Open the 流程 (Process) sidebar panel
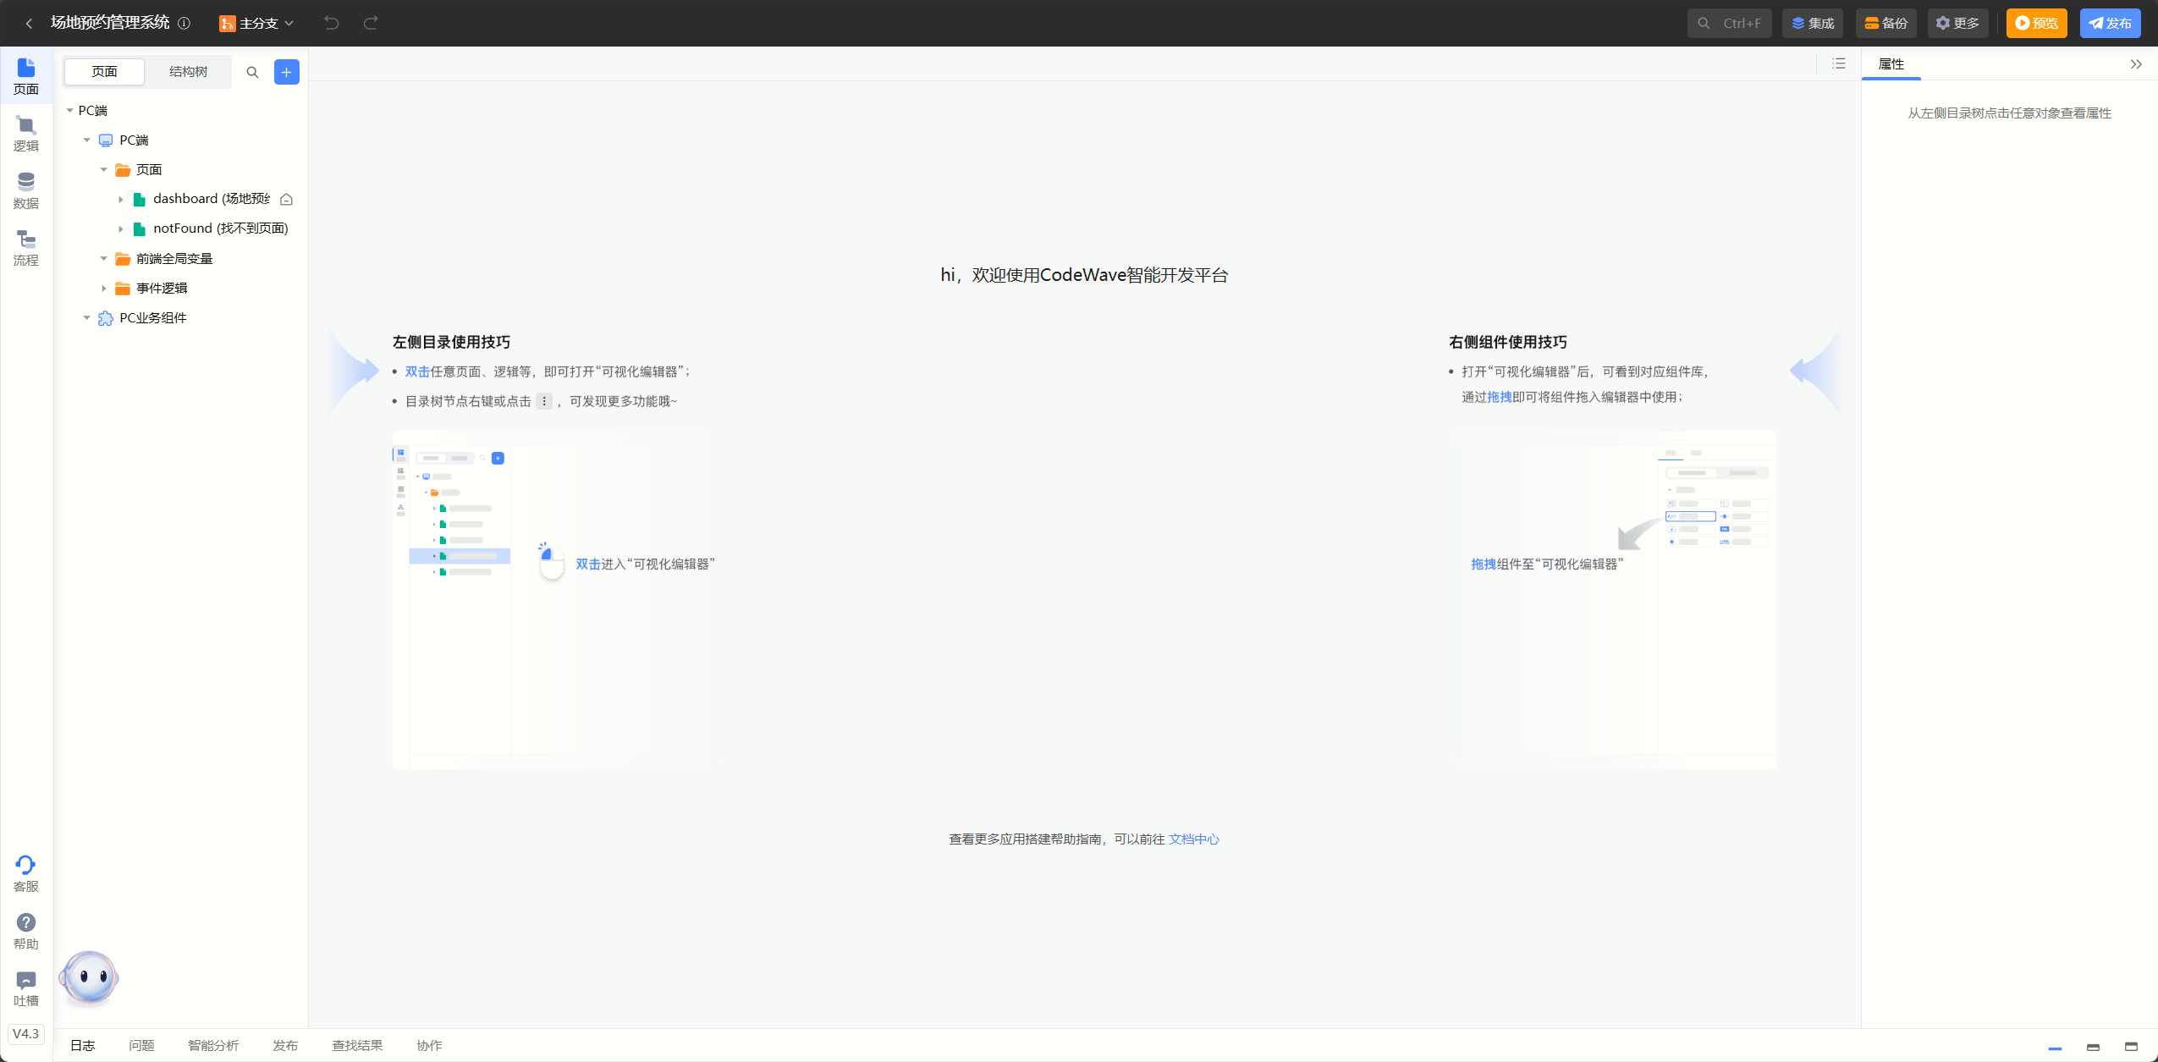Viewport: 2158px width, 1062px height. [x=25, y=248]
